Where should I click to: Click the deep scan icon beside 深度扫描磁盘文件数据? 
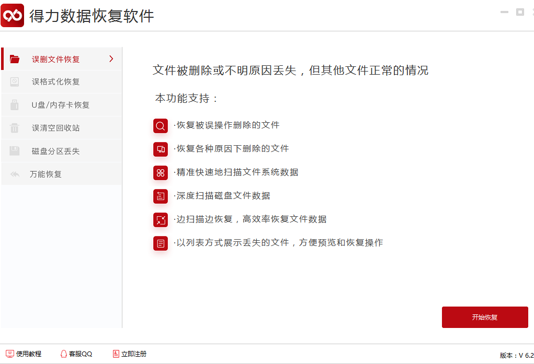pyautogui.click(x=161, y=196)
